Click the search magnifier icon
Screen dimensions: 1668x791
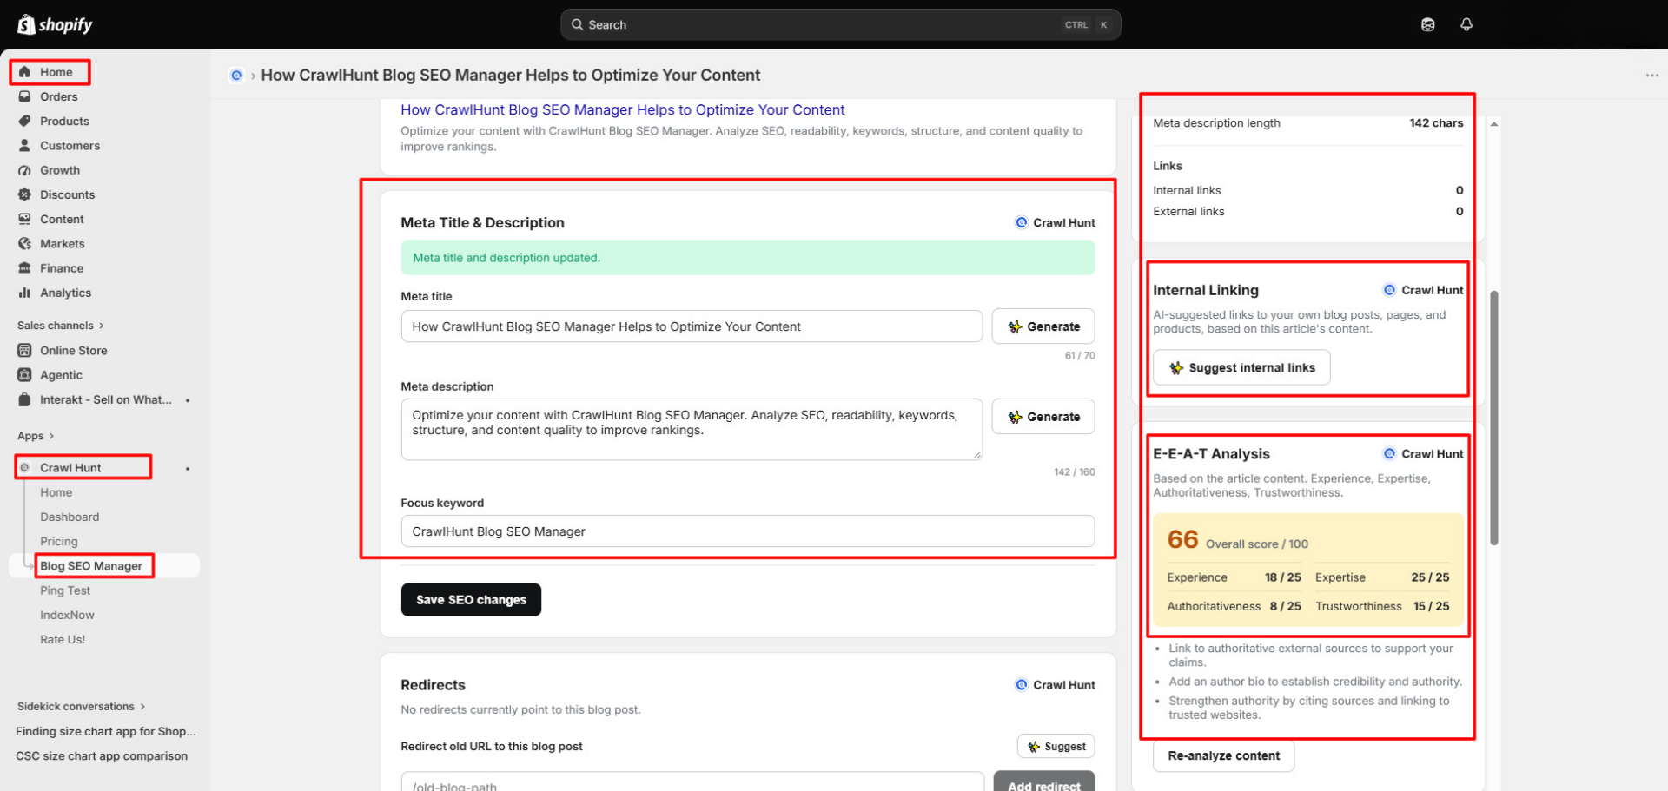[x=577, y=24]
